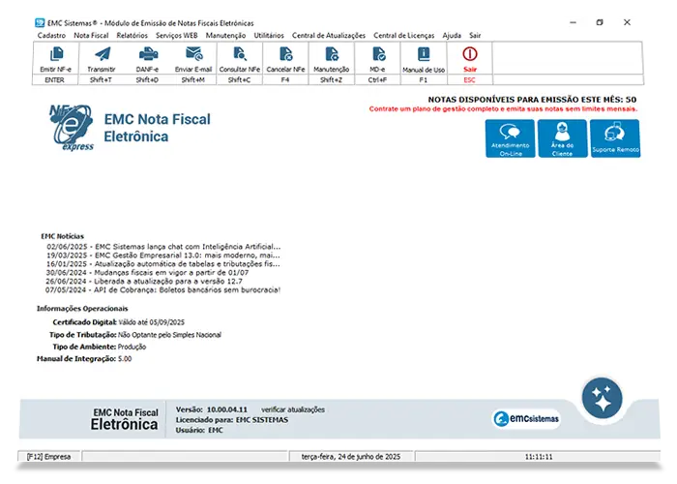Viewport: 677px width, 484px height.
Task: Open the Nota Fiscal menu
Action: [x=91, y=36]
